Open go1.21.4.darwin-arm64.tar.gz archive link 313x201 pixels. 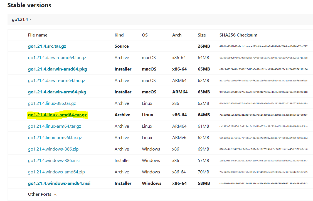tap(56, 81)
